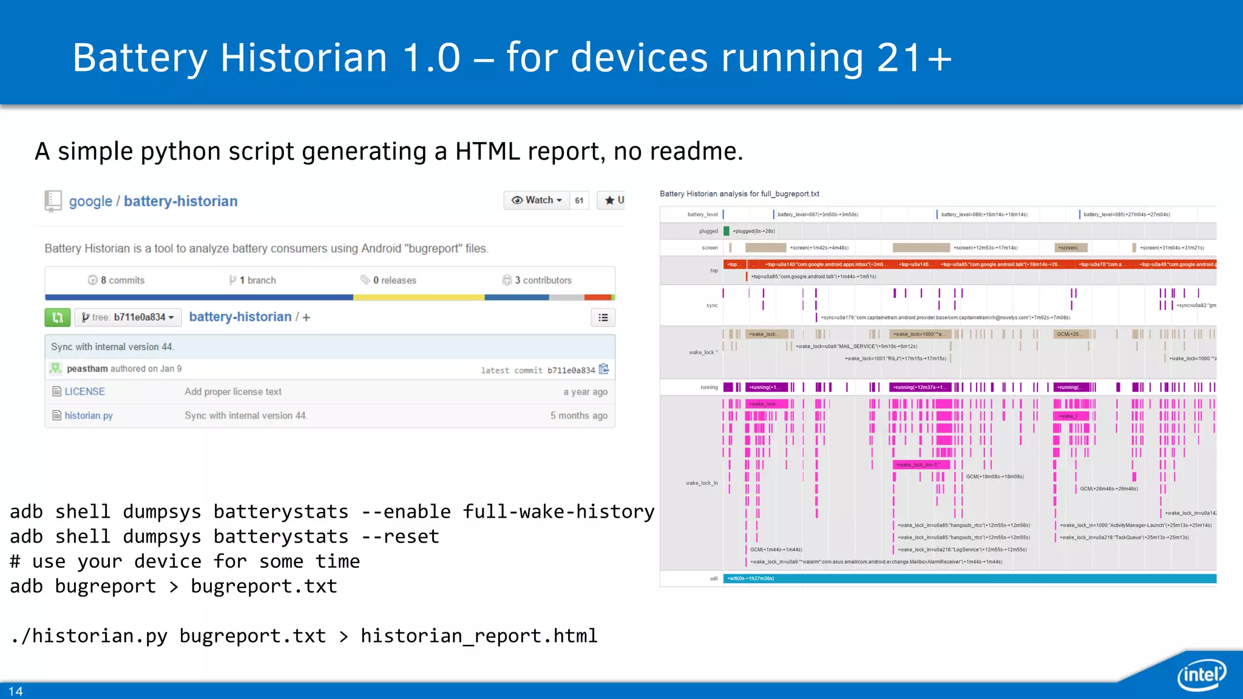Click the list view icon button
Image resolution: width=1243 pixels, height=699 pixels.
[x=603, y=317]
